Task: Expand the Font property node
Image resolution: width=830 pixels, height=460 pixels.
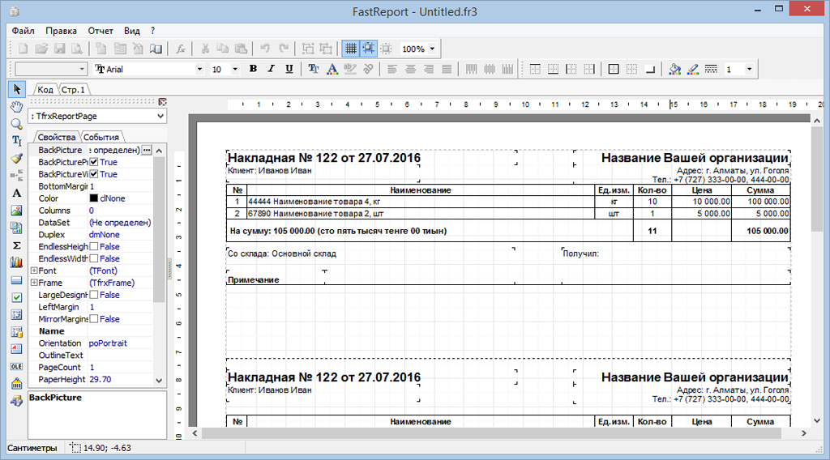Action: click(33, 270)
